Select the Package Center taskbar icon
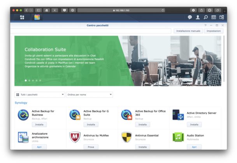Viewport: 237px width, 163px height. (x=37, y=17)
